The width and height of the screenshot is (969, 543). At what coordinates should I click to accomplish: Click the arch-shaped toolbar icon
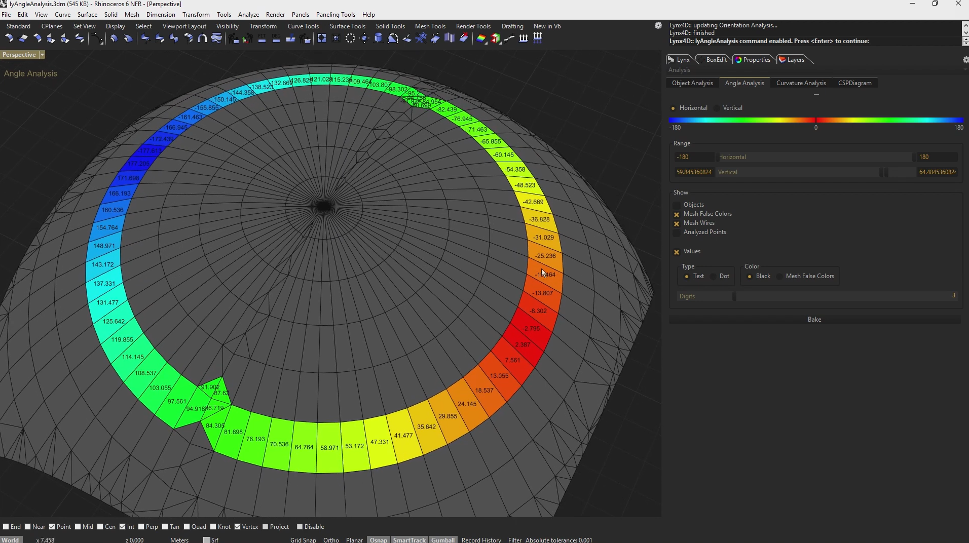coord(202,38)
